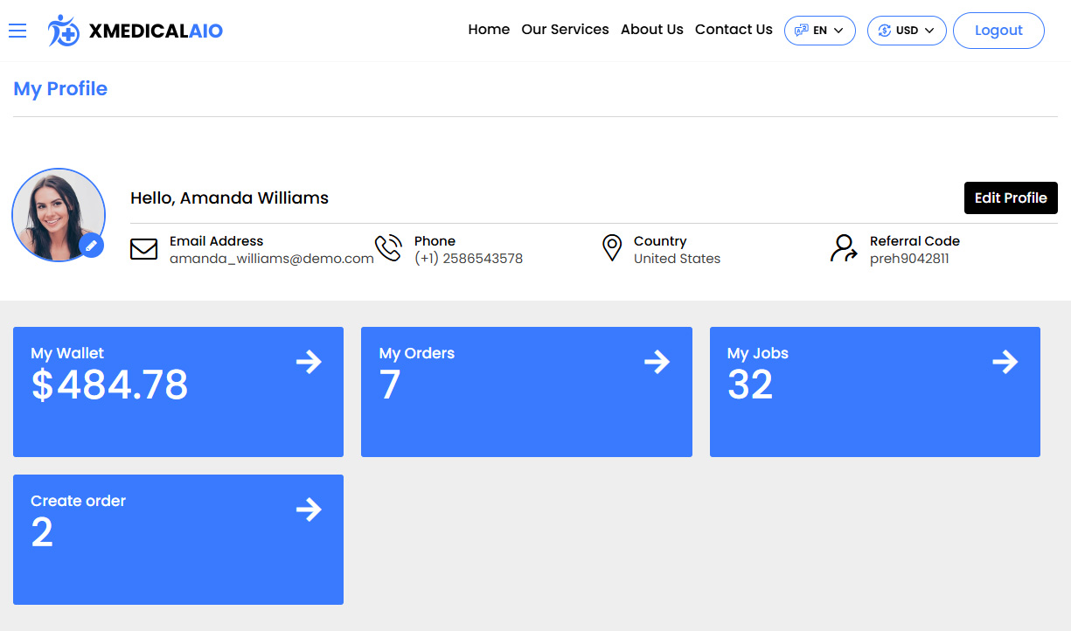
Task: Open the hamburger menu icon
Action: coord(17,31)
